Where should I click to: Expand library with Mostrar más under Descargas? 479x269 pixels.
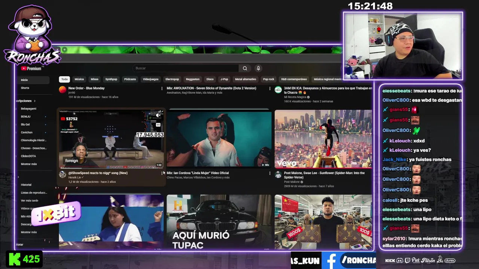pyautogui.click(x=29, y=232)
